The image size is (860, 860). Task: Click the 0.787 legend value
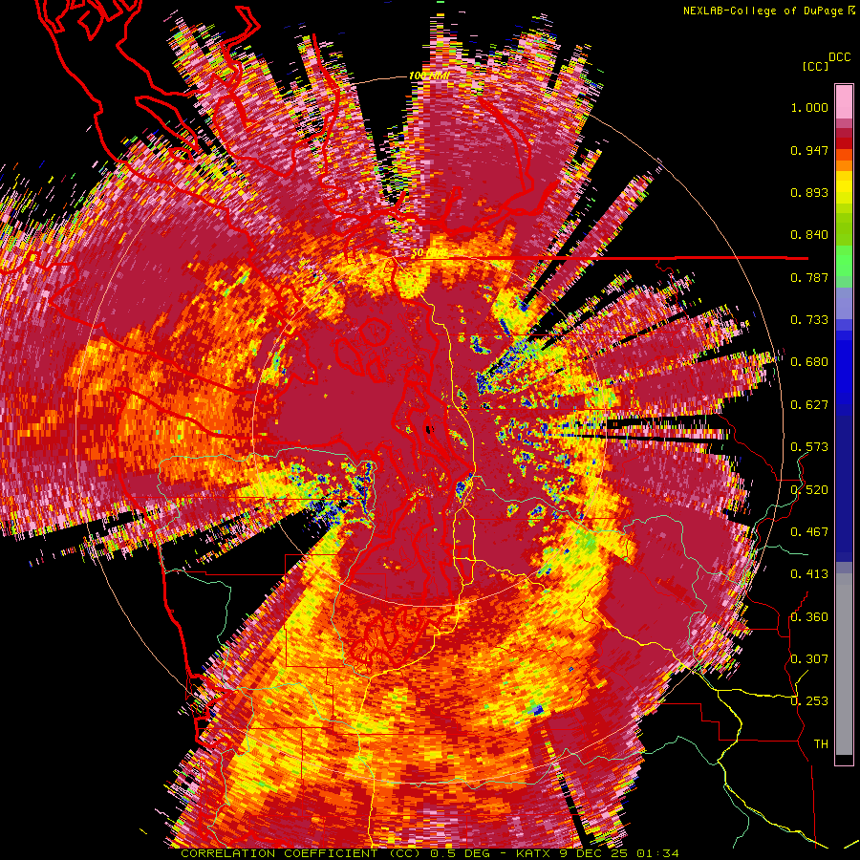(809, 277)
